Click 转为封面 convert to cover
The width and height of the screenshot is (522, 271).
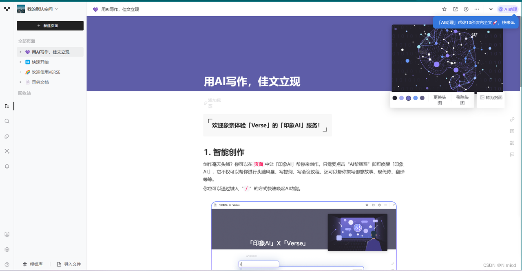pyautogui.click(x=491, y=97)
